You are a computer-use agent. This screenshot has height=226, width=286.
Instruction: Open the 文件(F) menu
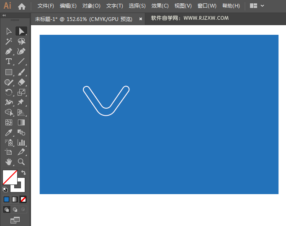(x=46, y=6)
